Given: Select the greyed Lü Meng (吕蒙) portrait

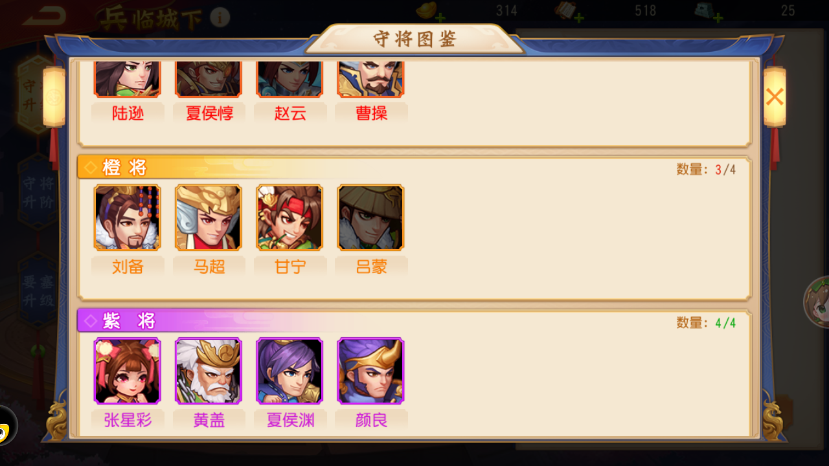Looking at the screenshot, I should tap(370, 217).
